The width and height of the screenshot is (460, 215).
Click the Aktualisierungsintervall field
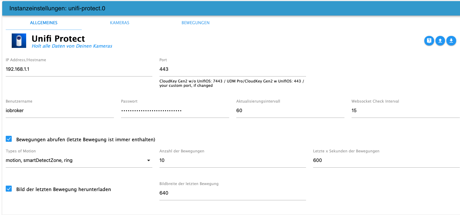point(290,110)
